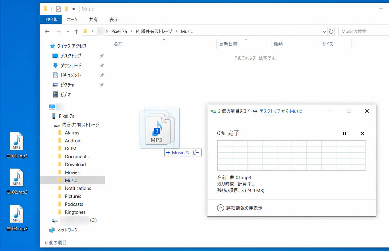
Task: Open the 更新日時 column sort dropdown
Action: click(x=246, y=39)
